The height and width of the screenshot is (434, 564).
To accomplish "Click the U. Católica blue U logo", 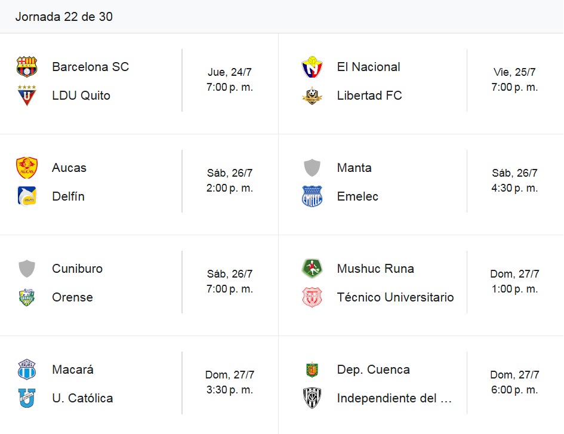I will (x=27, y=398).
